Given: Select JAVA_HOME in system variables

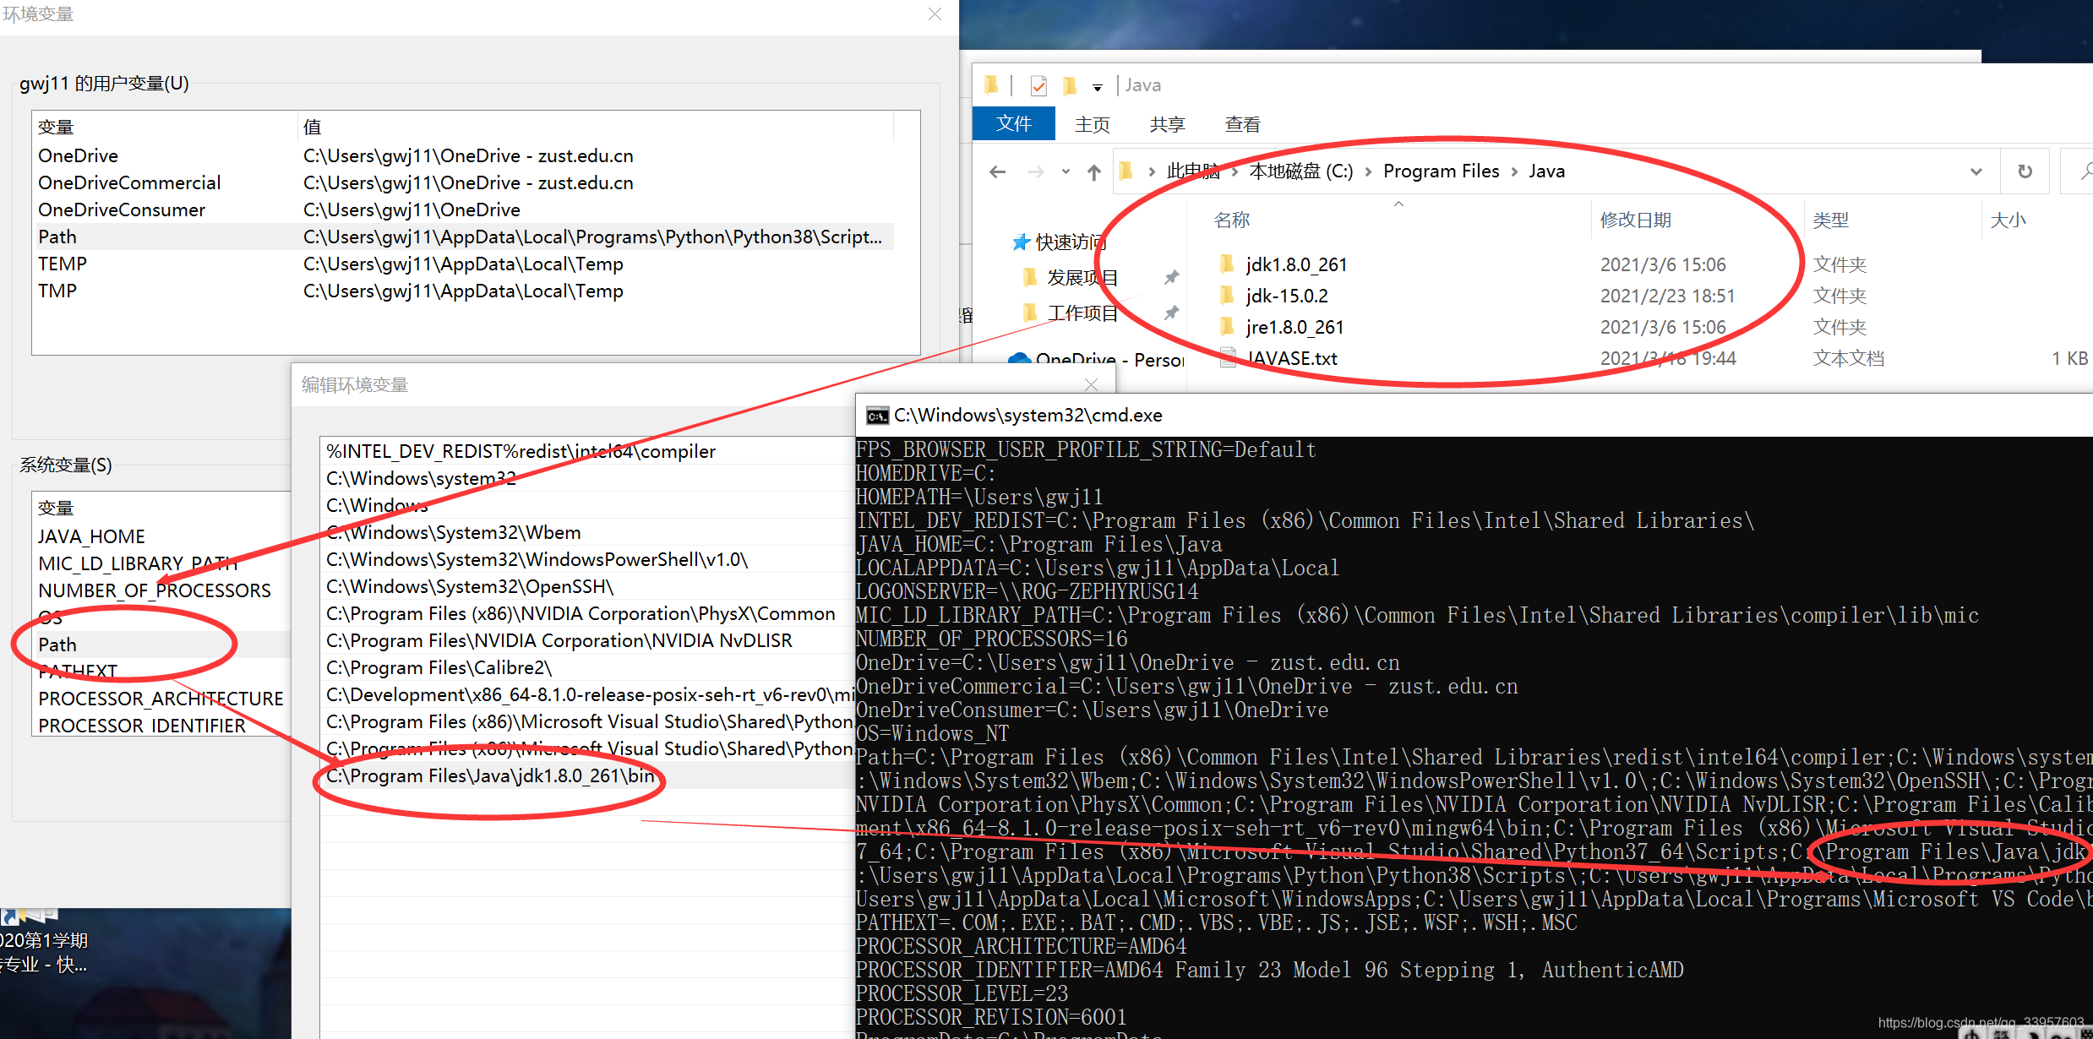Looking at the screenshot, I should tap(161, 536).
